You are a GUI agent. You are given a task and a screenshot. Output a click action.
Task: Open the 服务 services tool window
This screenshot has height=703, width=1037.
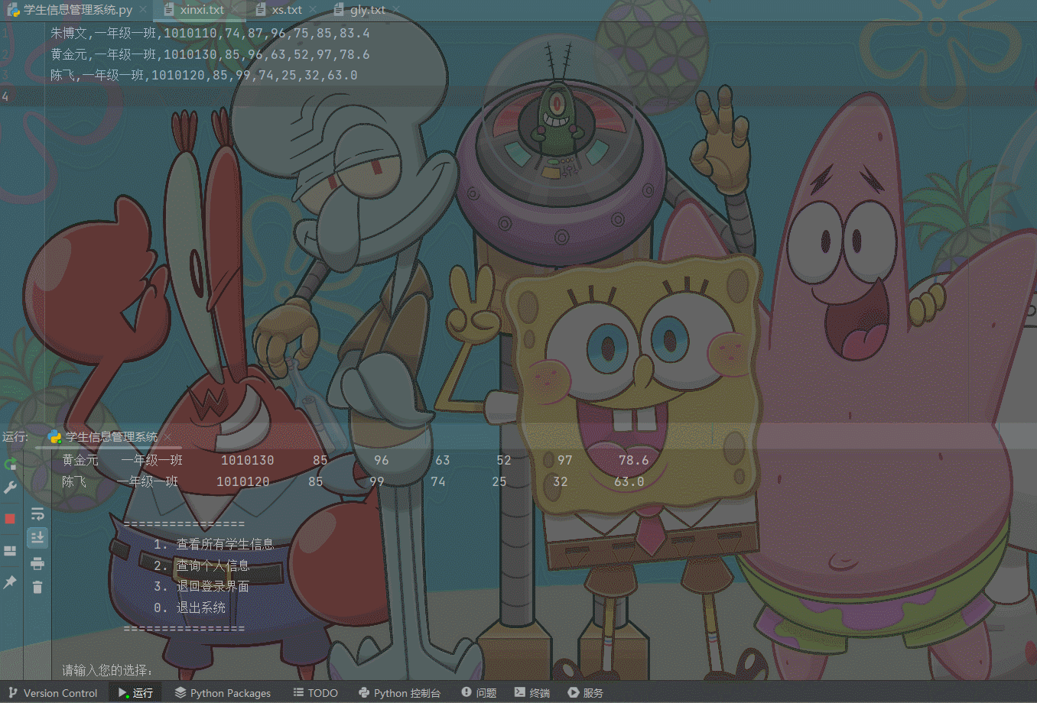585,693
